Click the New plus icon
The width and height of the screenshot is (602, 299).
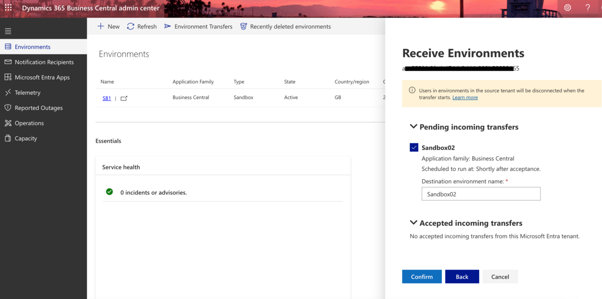[101, 26]
